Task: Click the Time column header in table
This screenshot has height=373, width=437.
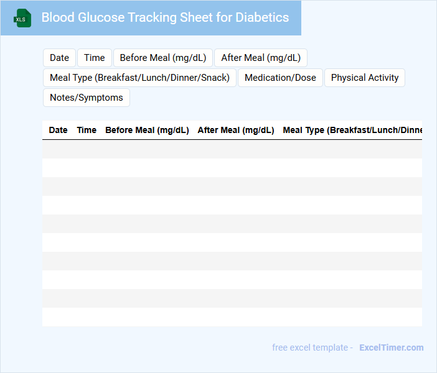Action: coord(87,130)
